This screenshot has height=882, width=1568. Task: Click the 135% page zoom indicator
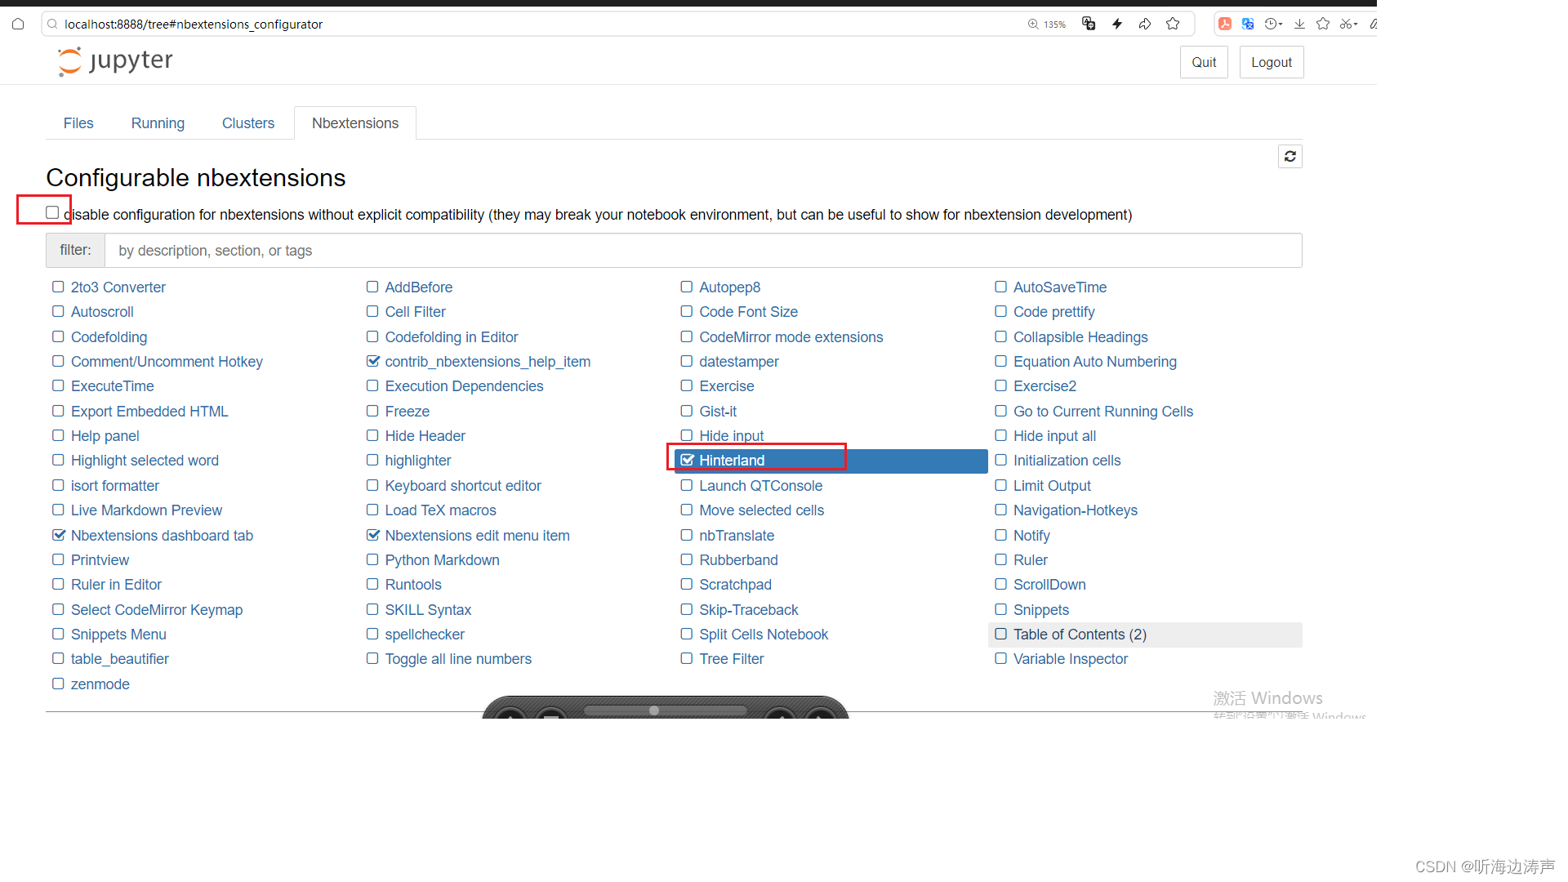(x=1047, y=24)
